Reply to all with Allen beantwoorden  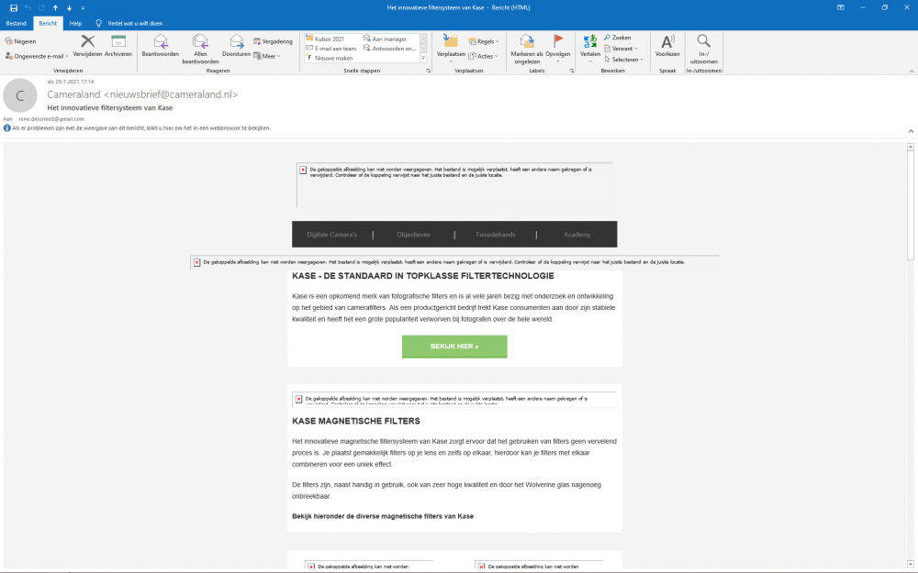point(200,49)
